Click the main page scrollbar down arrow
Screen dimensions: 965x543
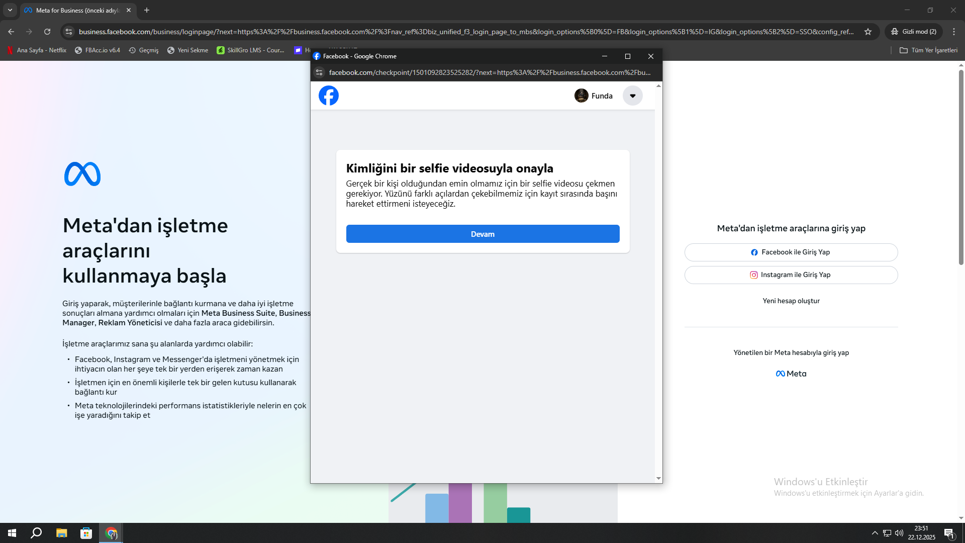pyautogui.click(x=961, y=518)
